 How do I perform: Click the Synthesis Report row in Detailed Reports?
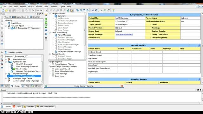144,52
